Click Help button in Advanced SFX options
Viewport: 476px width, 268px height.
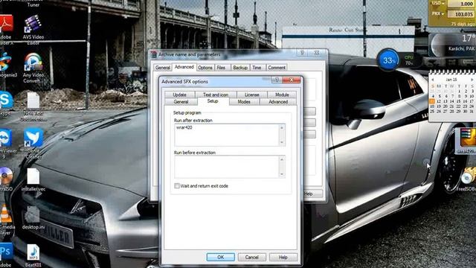[283, 257]
